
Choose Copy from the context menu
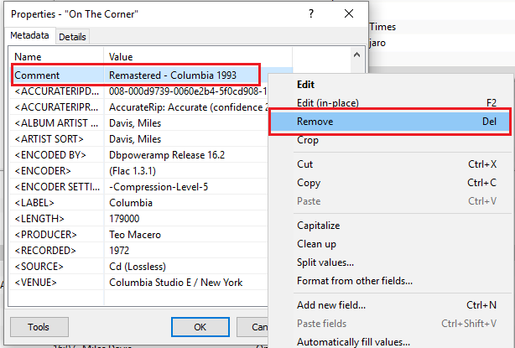[309, 183]
